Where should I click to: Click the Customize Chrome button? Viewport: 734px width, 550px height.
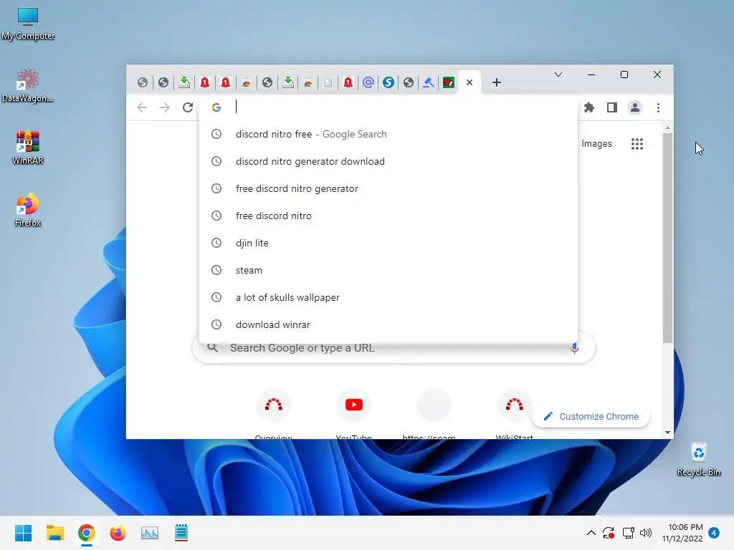591,416
